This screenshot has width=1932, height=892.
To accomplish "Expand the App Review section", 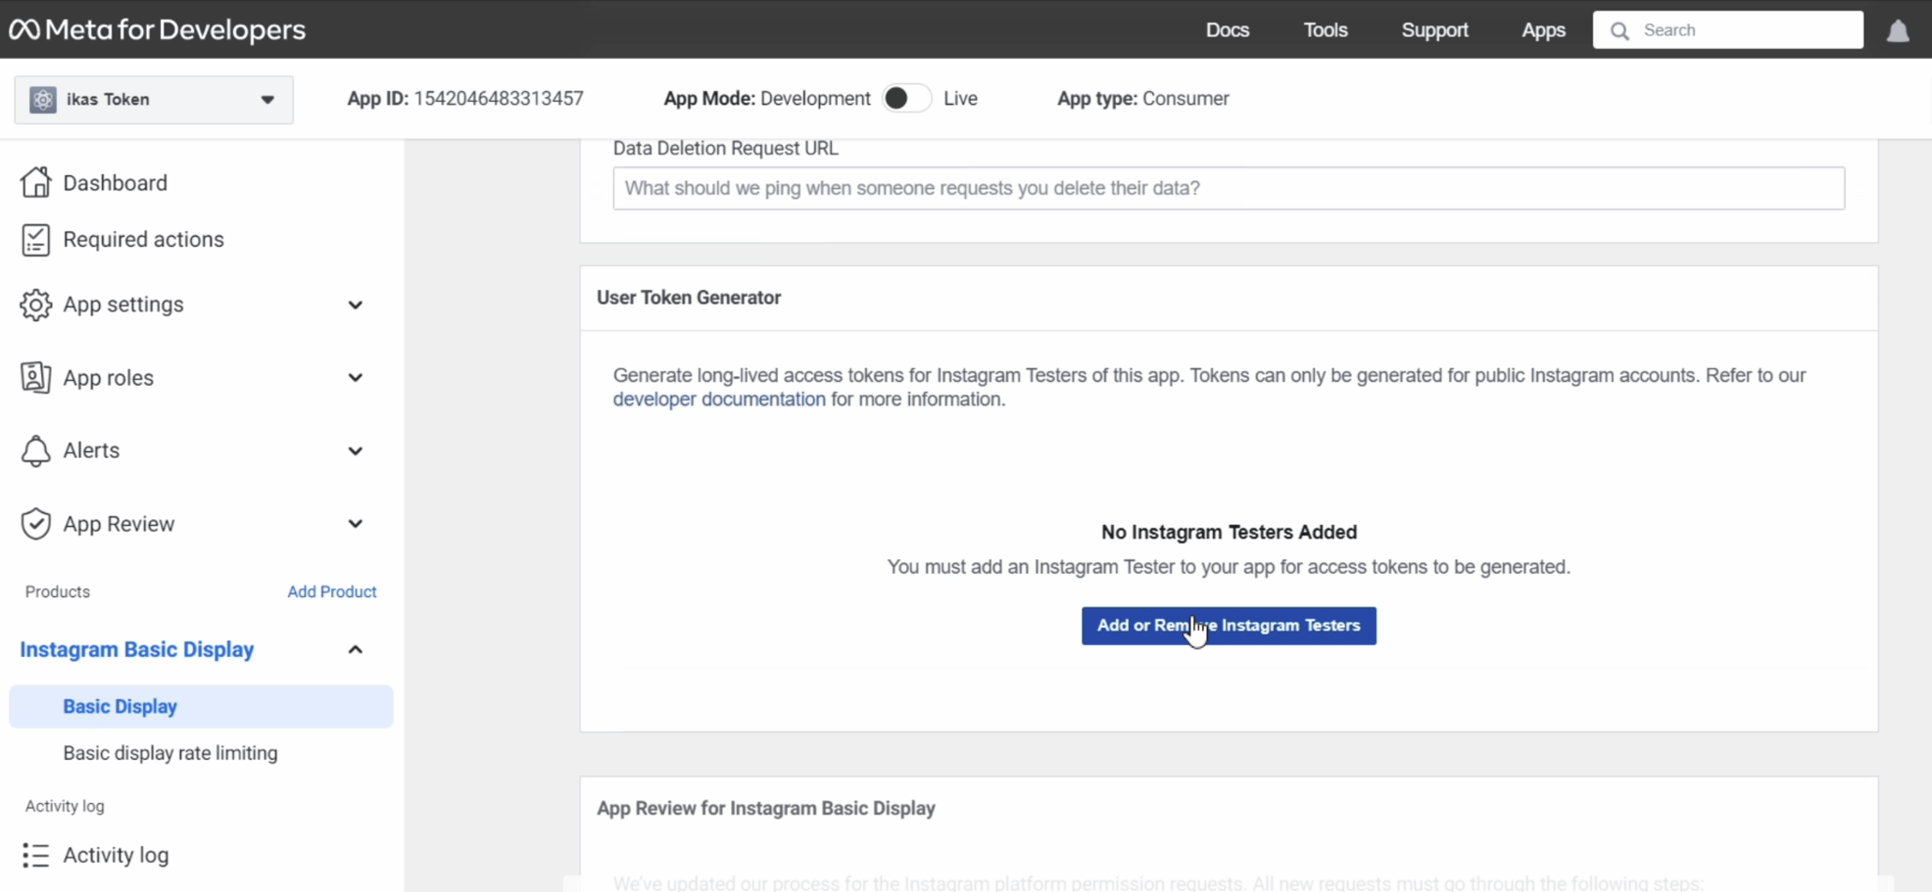I will pos(356,523).
